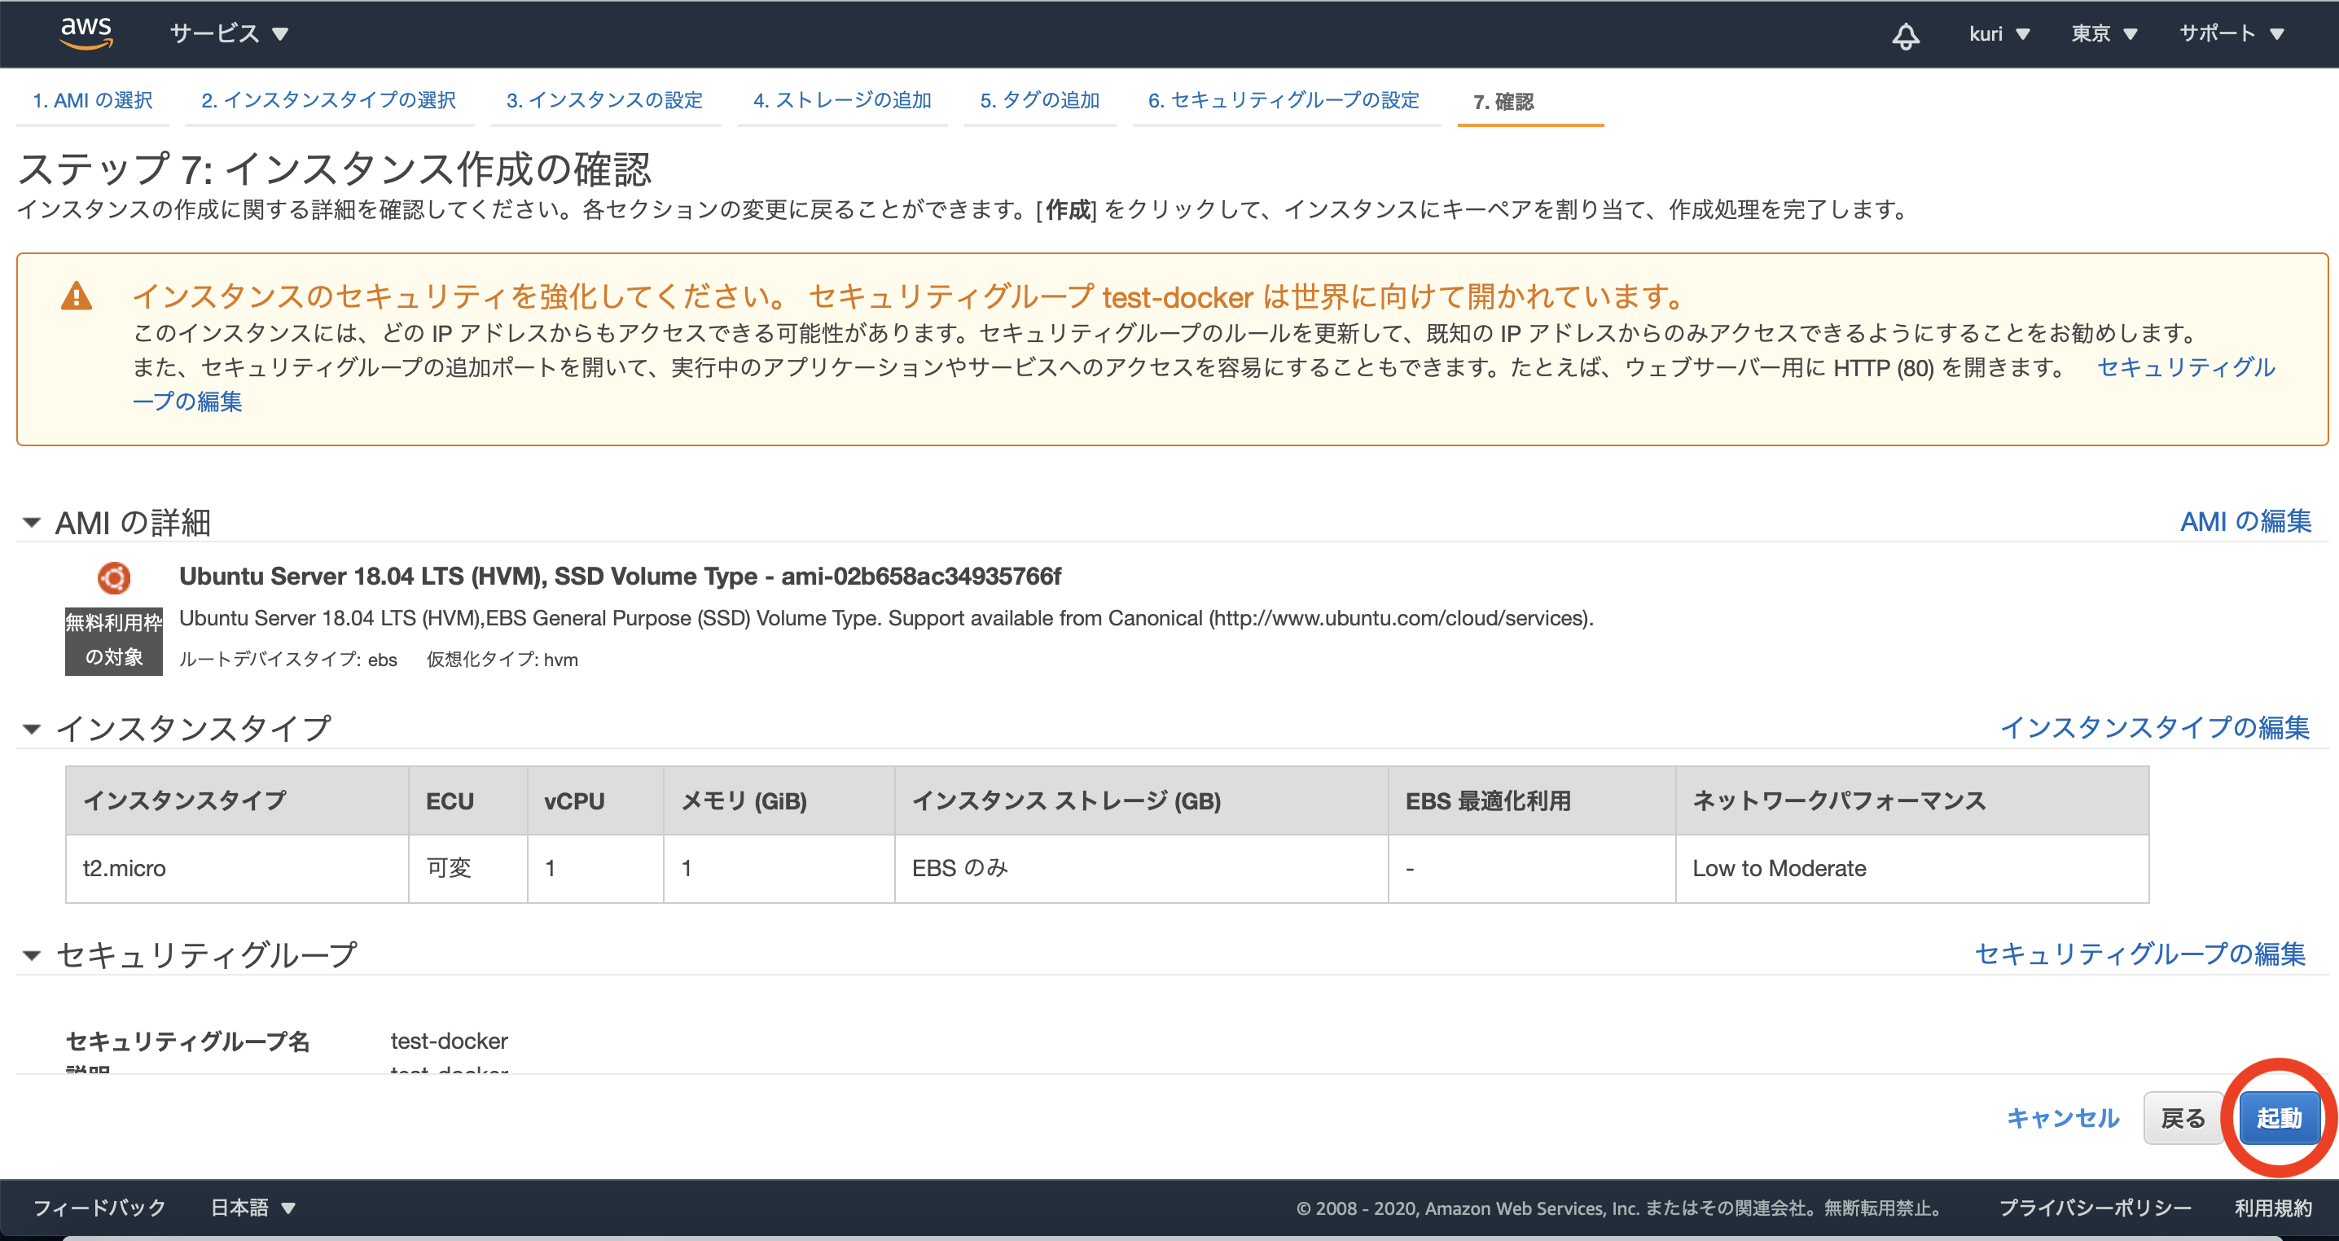Click the vCPU column header
2339x1241 pixels.
pyautogui.click(x=595, y=800)
